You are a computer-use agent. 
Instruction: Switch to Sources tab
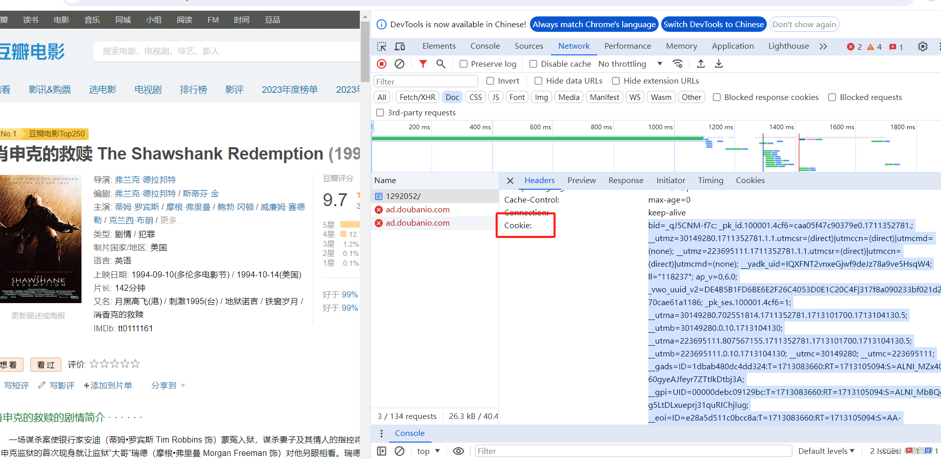point(529,46)
